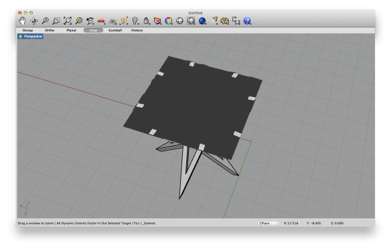Viewport: 391px width, 249px height.
Task: Toggle the Gumball option
Action: point(115,30)
